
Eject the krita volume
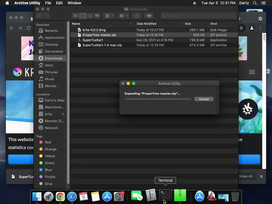(x=63, y=114)
